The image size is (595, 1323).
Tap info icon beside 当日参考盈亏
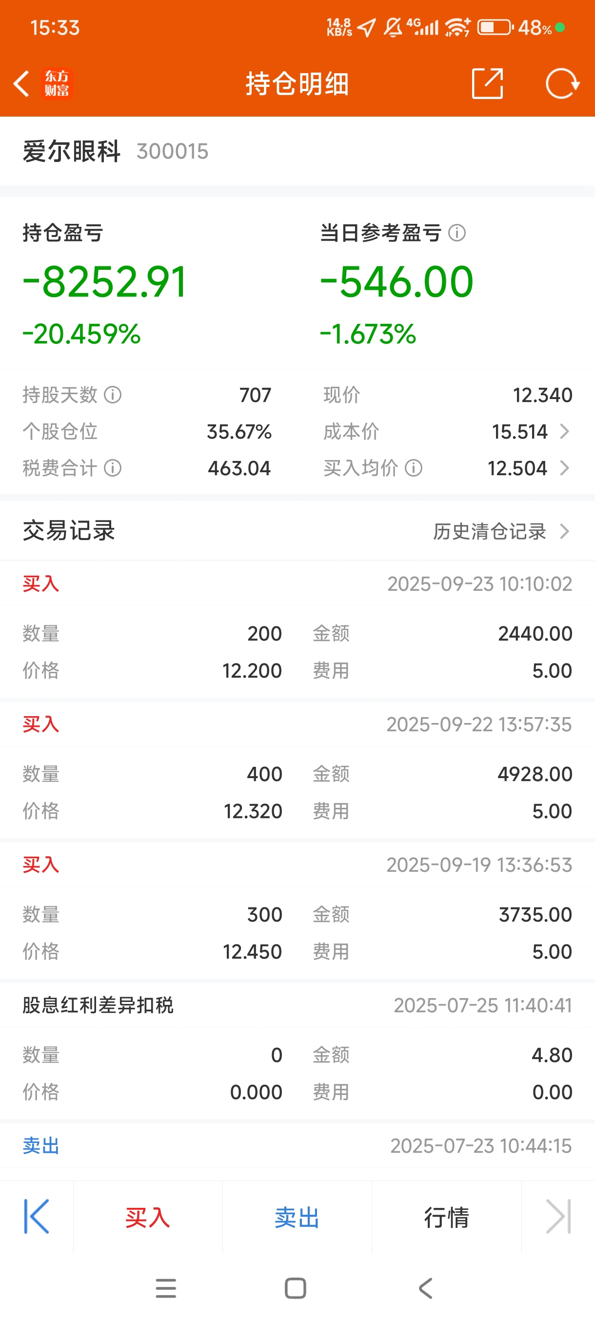coord(457,233)
